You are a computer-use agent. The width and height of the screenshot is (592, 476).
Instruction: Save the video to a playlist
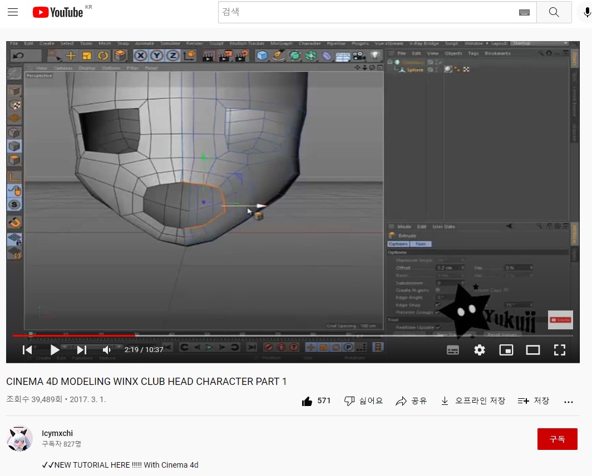point(533,400)
